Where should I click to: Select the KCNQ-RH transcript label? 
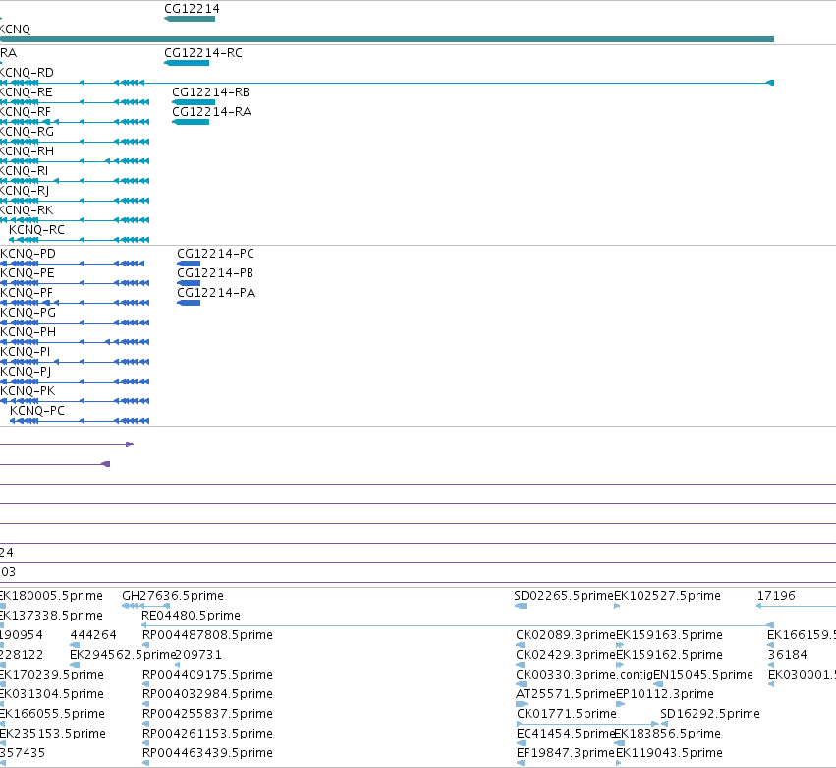[x=27, y=151]
